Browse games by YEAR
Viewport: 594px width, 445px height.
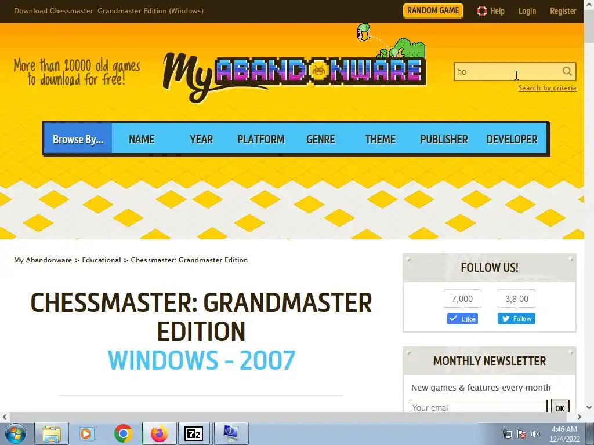point(201,139)
